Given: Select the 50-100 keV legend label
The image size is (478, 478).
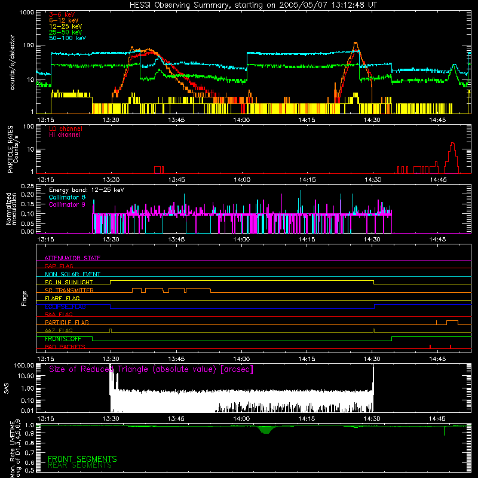Looking at the screenshot, I should (67, 38).
